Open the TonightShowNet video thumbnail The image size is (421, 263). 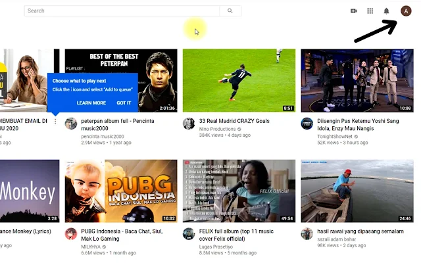pos(357,80)
